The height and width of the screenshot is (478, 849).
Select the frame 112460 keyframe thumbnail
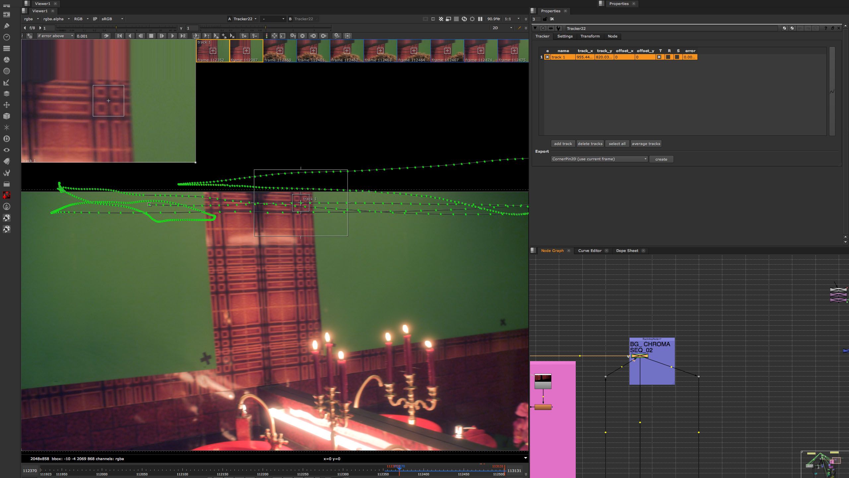point(280,51)
